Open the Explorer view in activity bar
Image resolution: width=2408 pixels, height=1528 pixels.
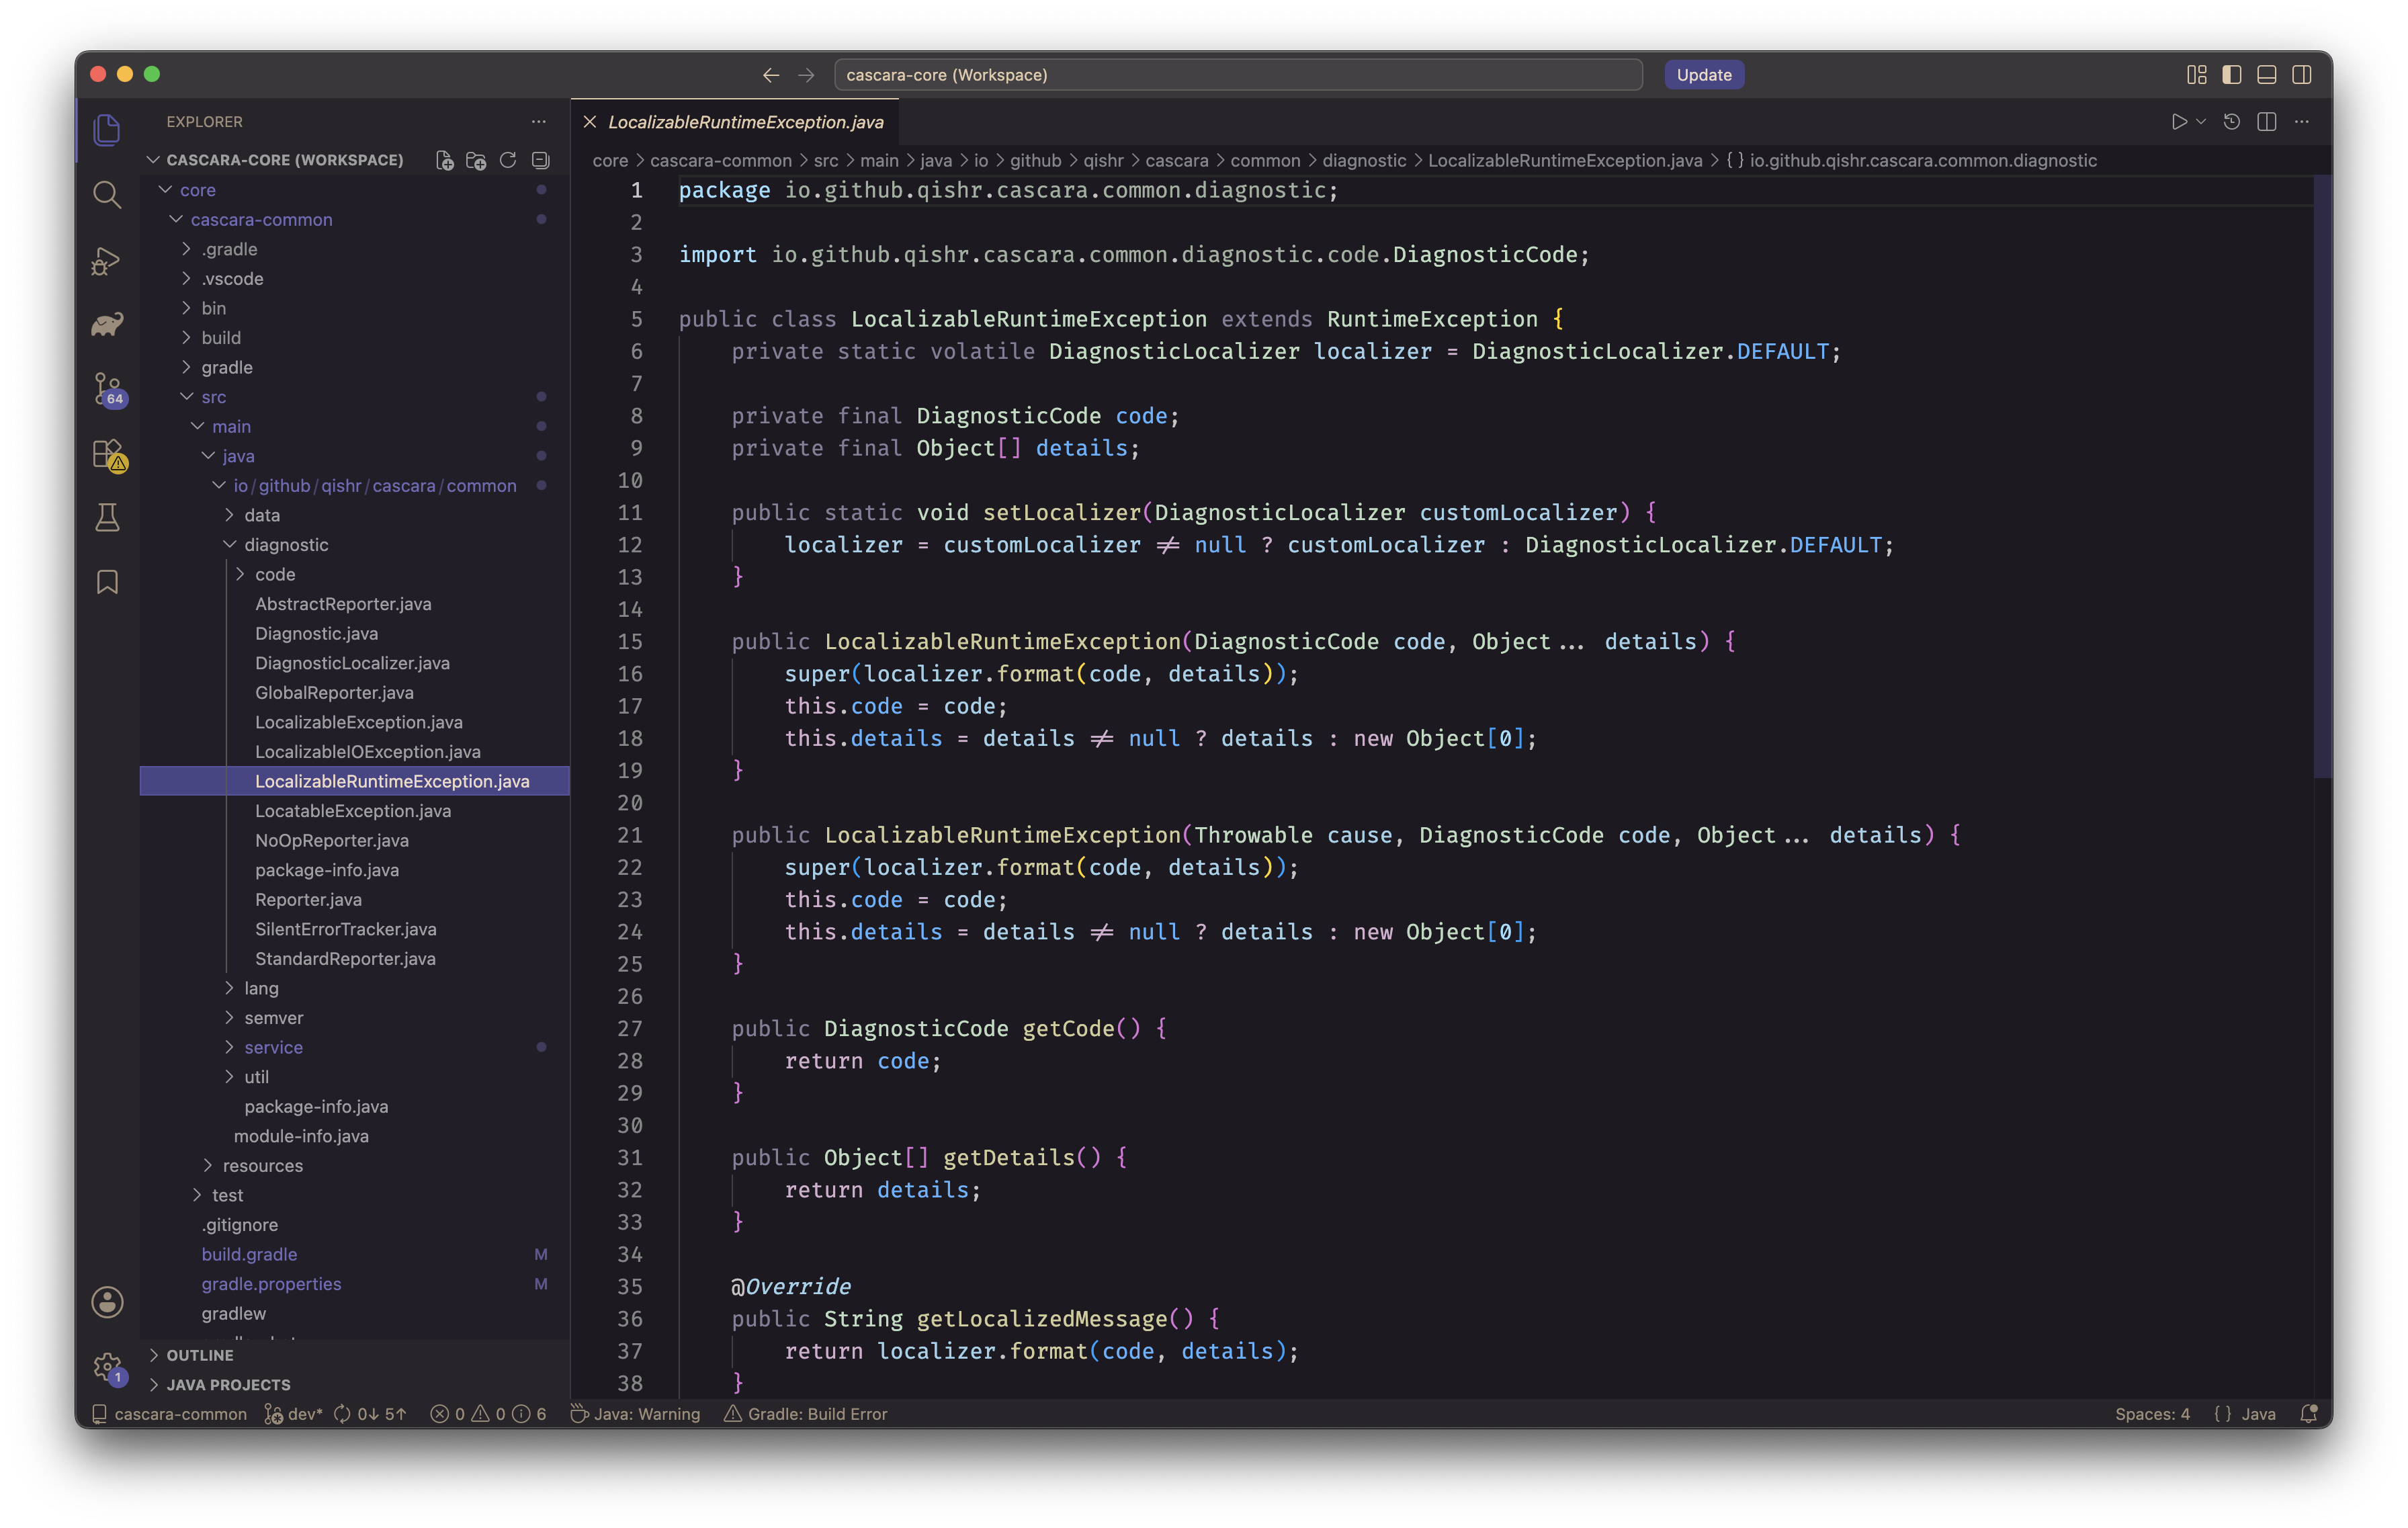(x=107, y=129)
